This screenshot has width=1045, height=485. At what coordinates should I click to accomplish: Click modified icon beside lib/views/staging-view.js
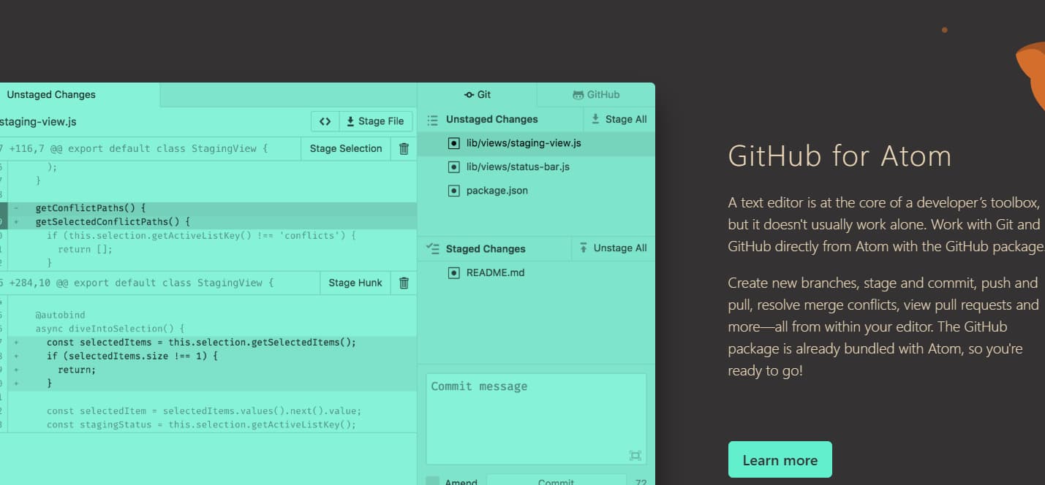[453, 143]
